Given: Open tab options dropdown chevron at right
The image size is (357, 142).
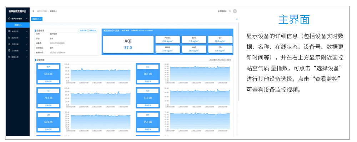Looking at the screenshot, I should click(237, 19).
